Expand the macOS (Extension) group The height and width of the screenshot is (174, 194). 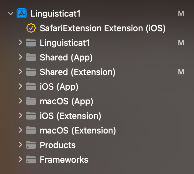pyautogui.click(x=21, y=130)
